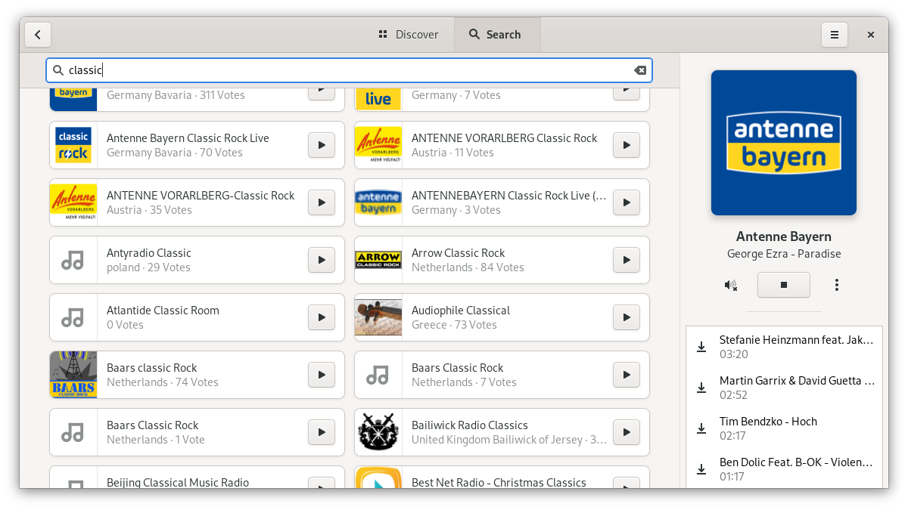Play Baars classic Rock with 74 votes
Screen dimensions: 908x510
pos(322,375)
